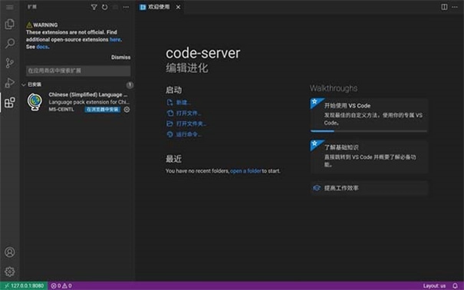Close the welcome tab
The height and width of the screenshot is (290, 464).
[178, 7]
